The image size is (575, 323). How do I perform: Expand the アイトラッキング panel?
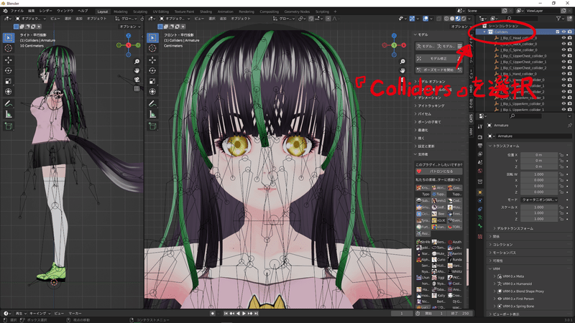(x=429, y=106)
